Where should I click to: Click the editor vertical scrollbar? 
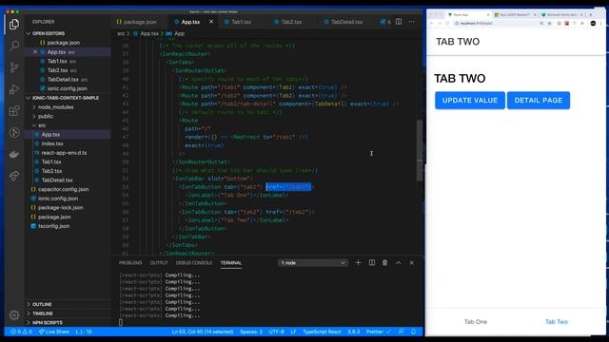420,150
